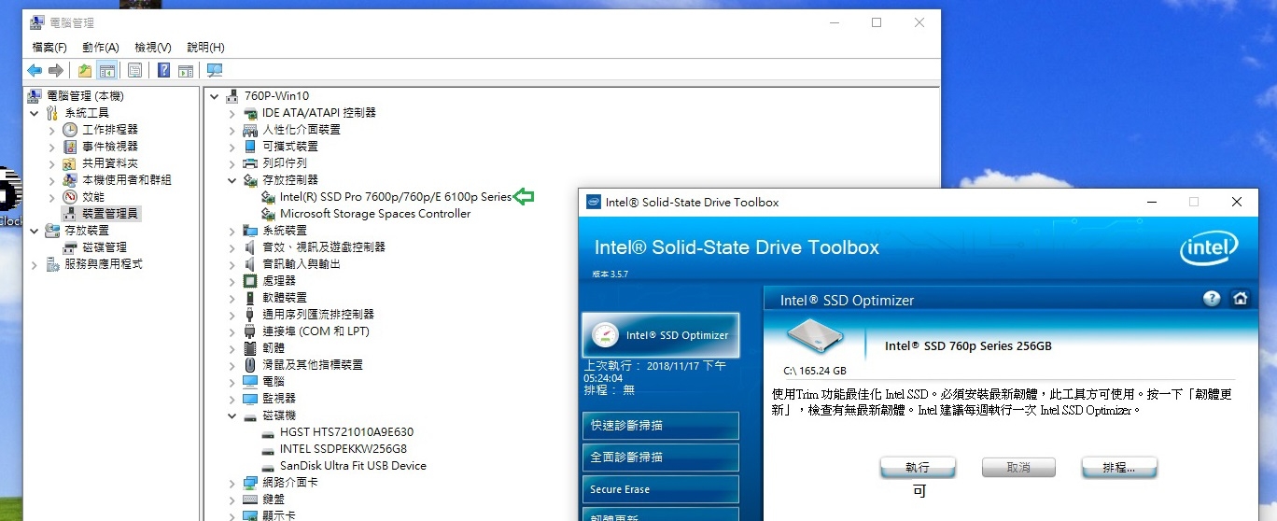Viewport: 1277px width, 521px height.
Task: Click the 列印佇列 printer icon
Action: pos(250,163)
